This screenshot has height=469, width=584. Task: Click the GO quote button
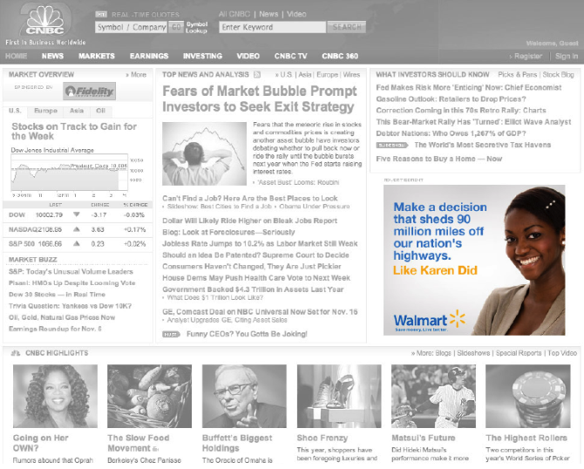(176, 27)
